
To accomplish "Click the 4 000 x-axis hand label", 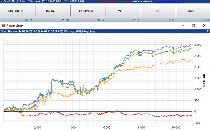I will [72, 127].
